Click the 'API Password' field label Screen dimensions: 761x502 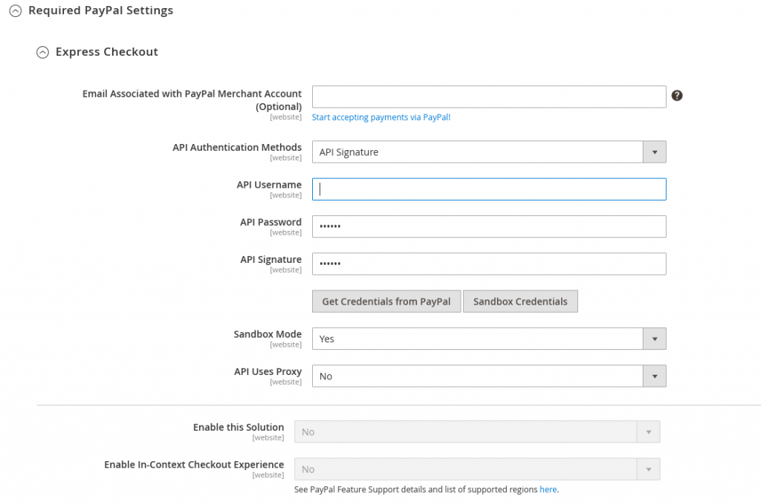click(271, 222)
